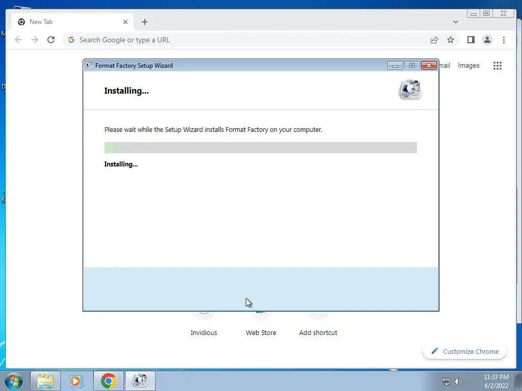Click the Google icon in address bar
The height and width of the screenshot is (391, 522).
[71, 40]
